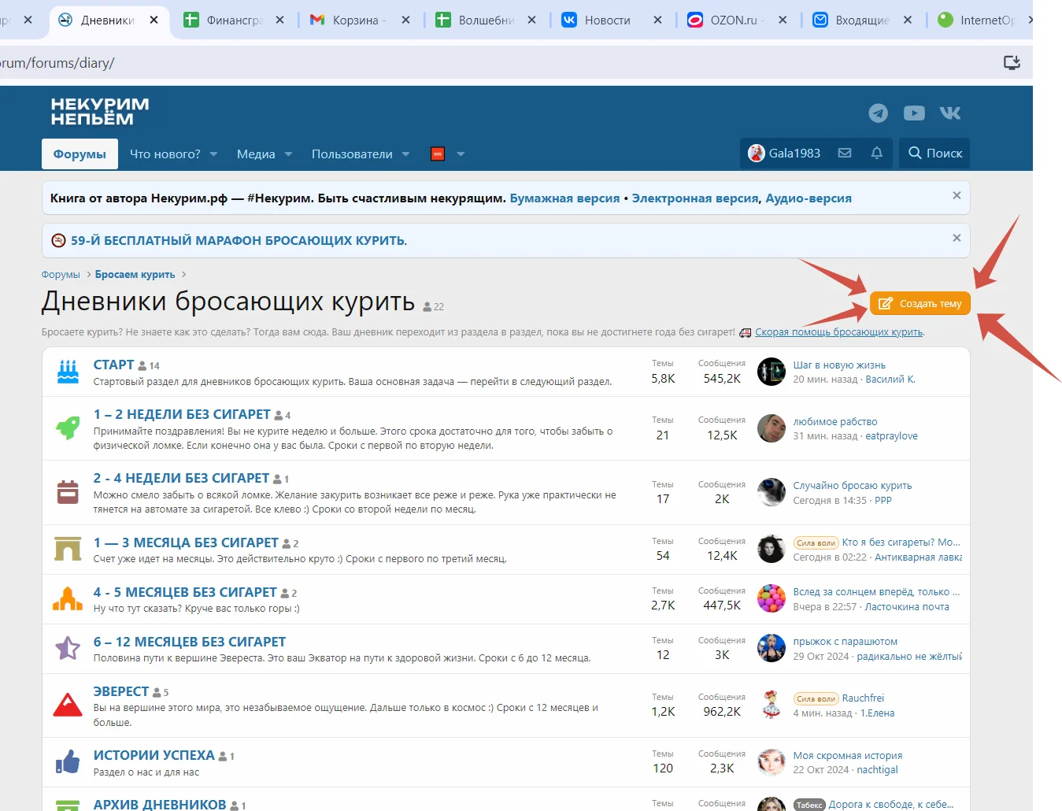Click the СТАРТ section water icon
The height and width of the screenshot is (811, 1062).
pyautogui.click(x=68, y=372)
